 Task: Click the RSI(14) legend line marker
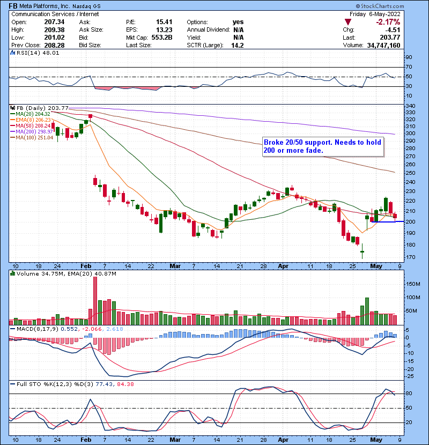[x=12, y=53]
